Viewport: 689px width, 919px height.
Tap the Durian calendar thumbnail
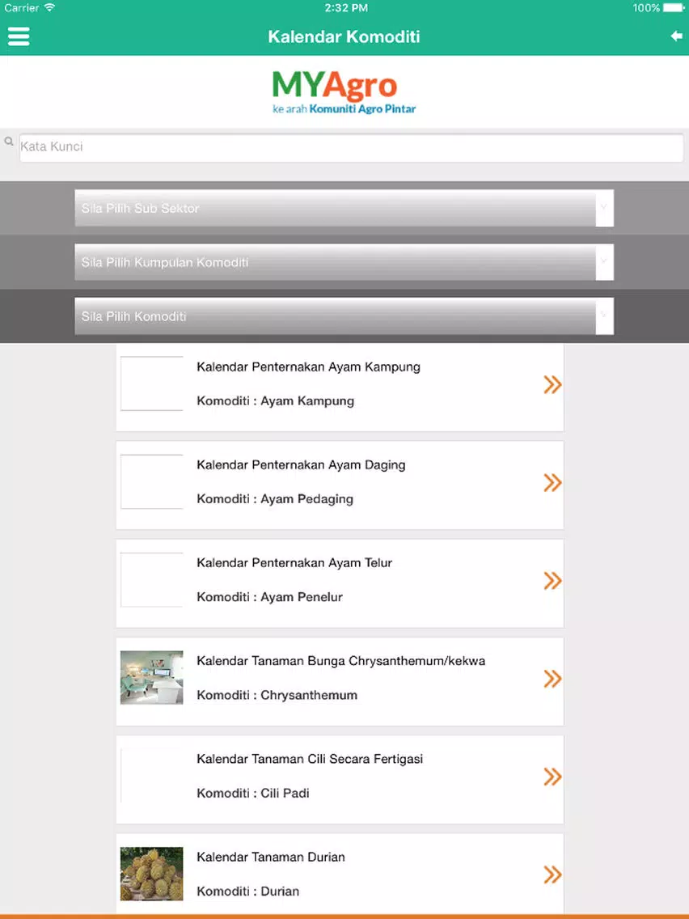point(152,873)
